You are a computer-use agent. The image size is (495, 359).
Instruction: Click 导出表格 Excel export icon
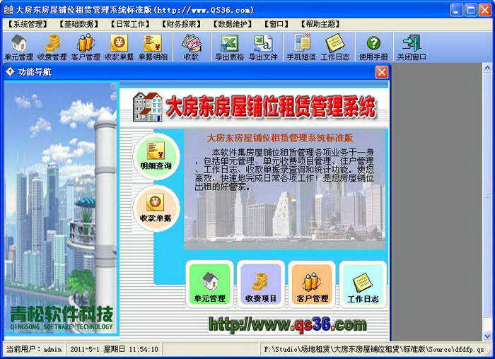tap(230, 47)
